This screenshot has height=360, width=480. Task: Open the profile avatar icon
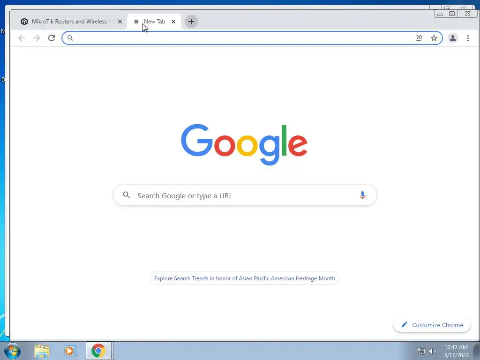[452, 38]
